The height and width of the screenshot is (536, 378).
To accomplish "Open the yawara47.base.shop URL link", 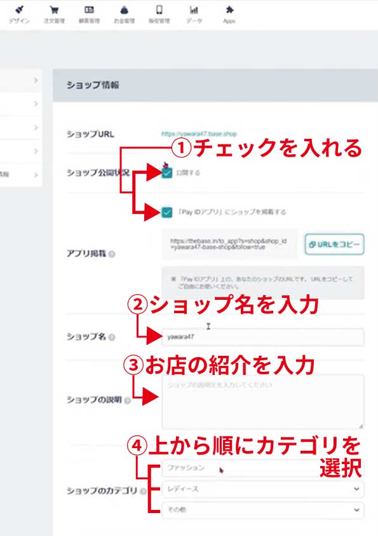I will 199,134.
